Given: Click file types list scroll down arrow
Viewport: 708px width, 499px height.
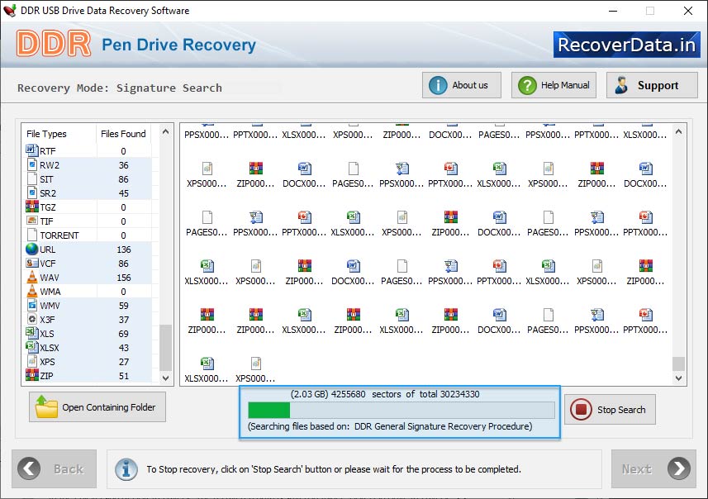Looking at the screenshot, I should (166, 378).
